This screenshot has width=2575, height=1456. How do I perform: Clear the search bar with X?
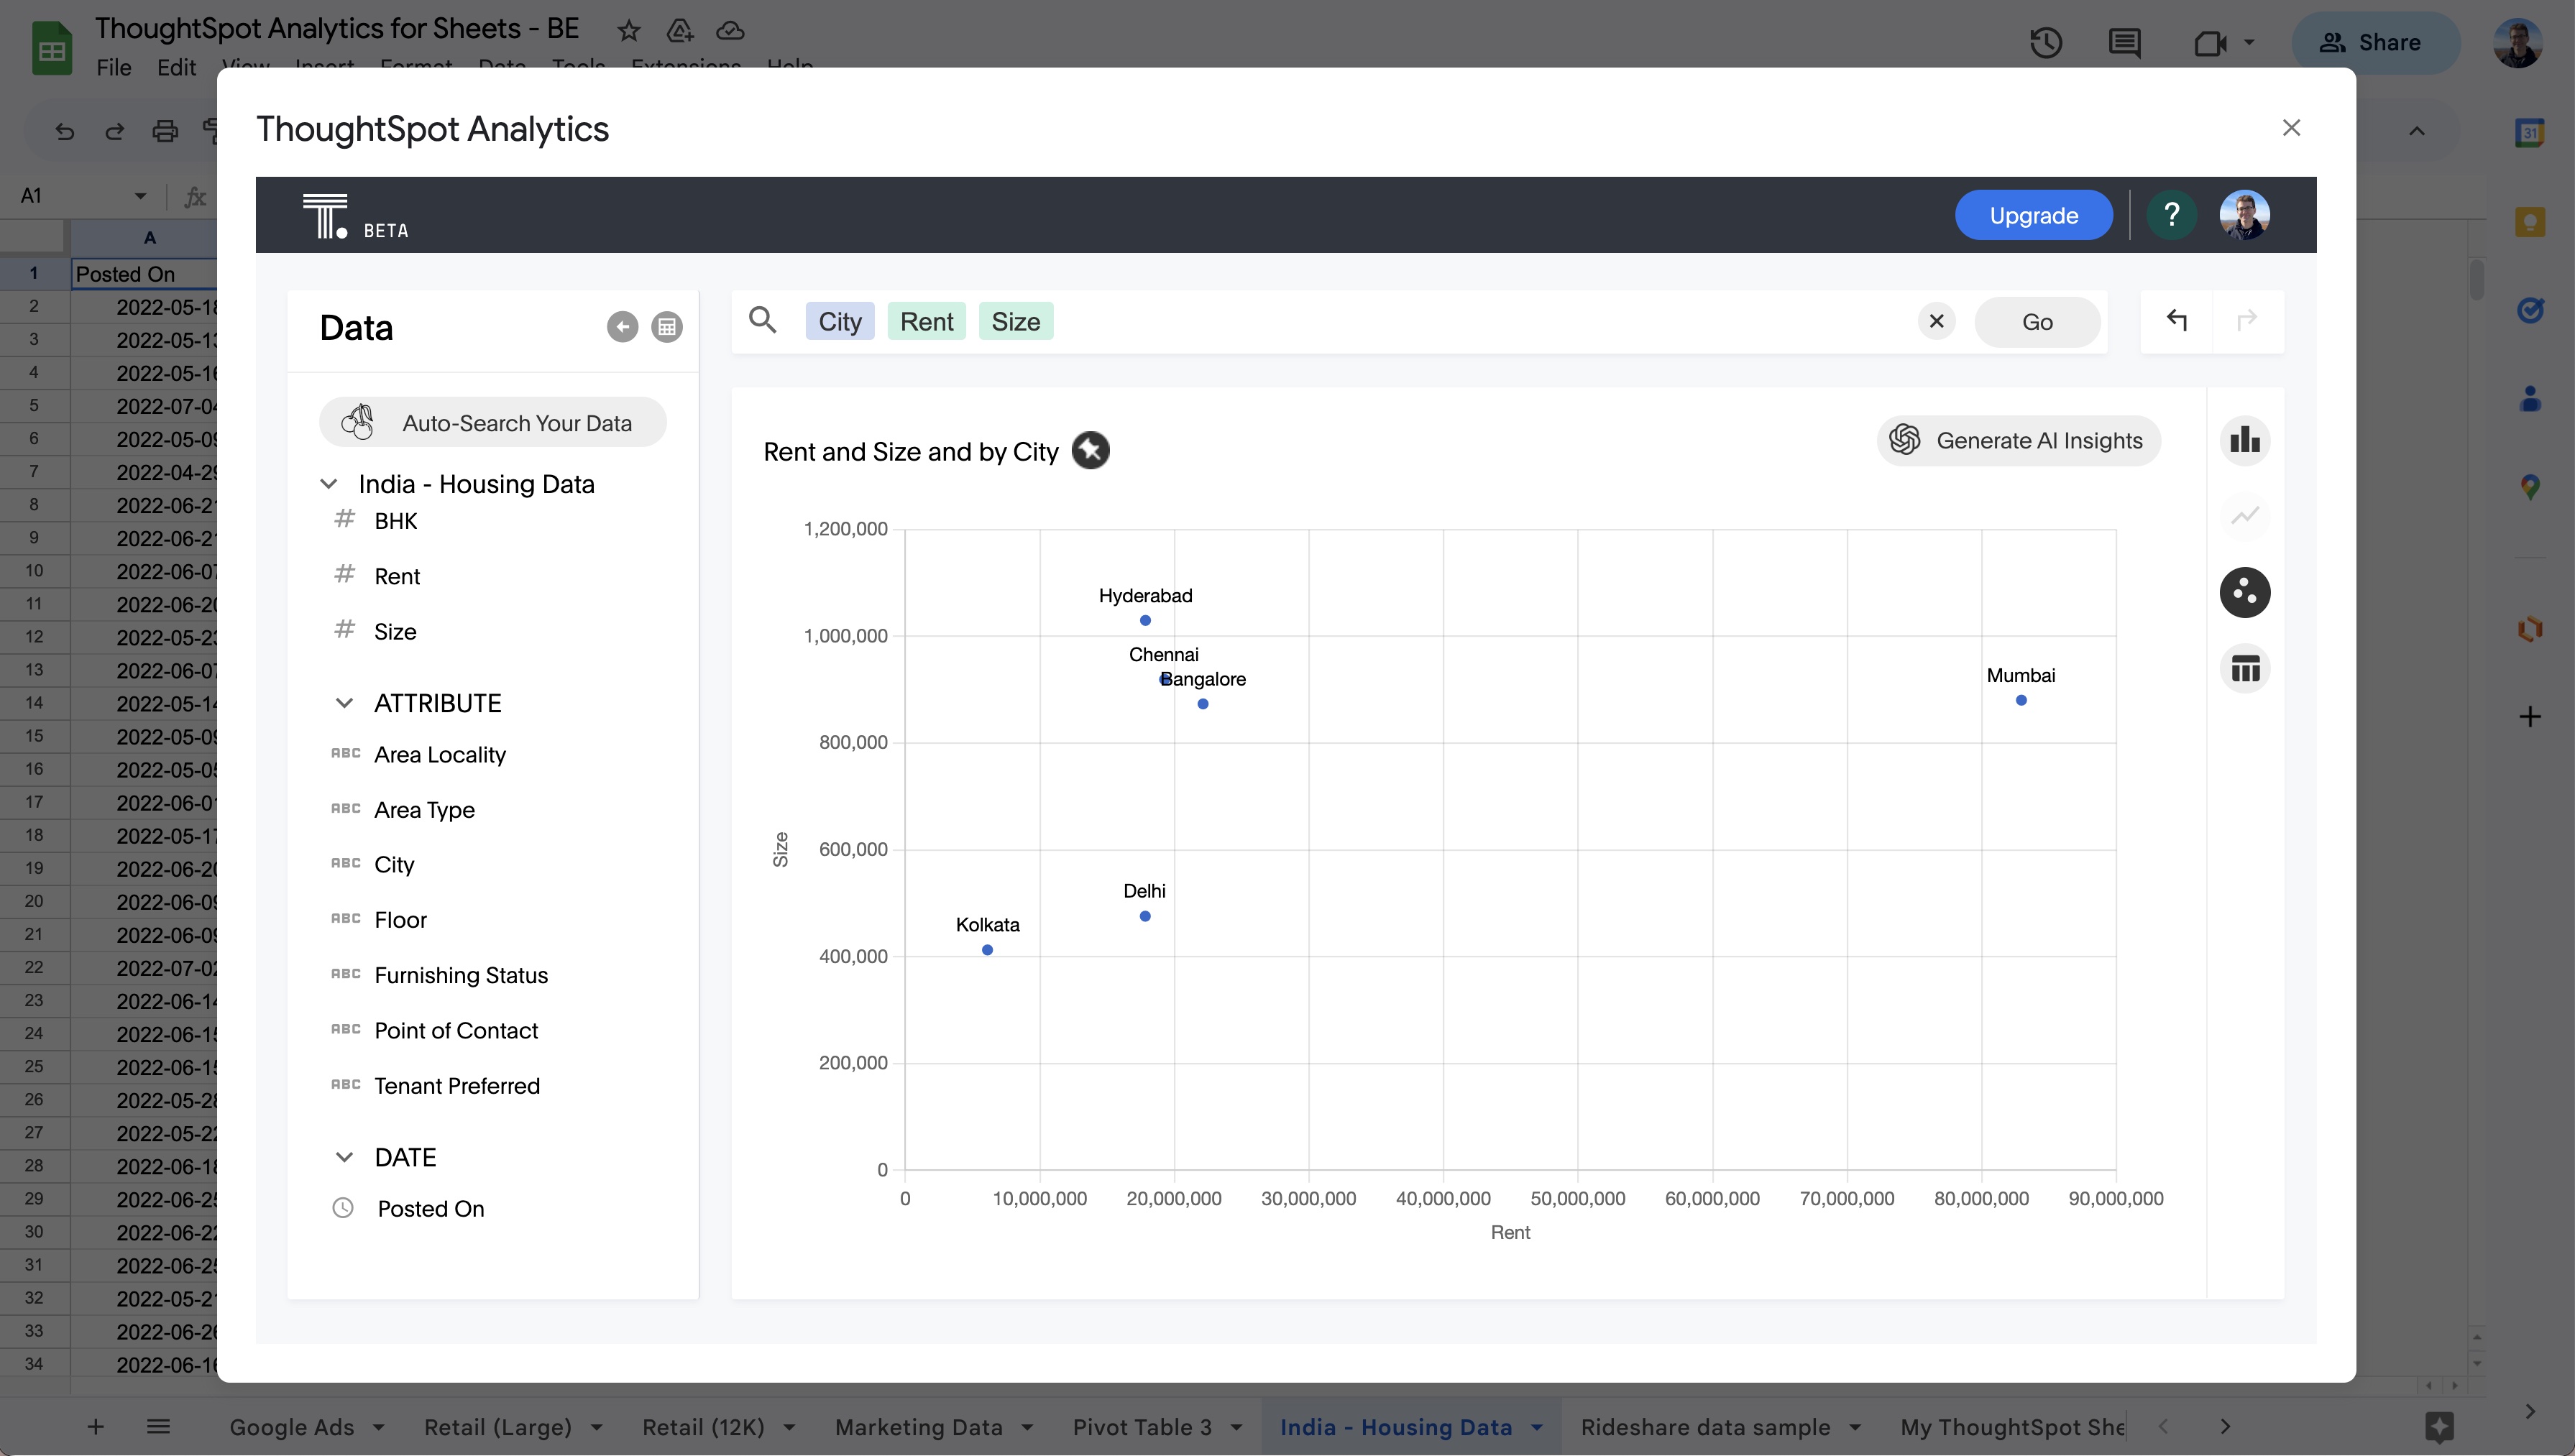pos(1937,321)
